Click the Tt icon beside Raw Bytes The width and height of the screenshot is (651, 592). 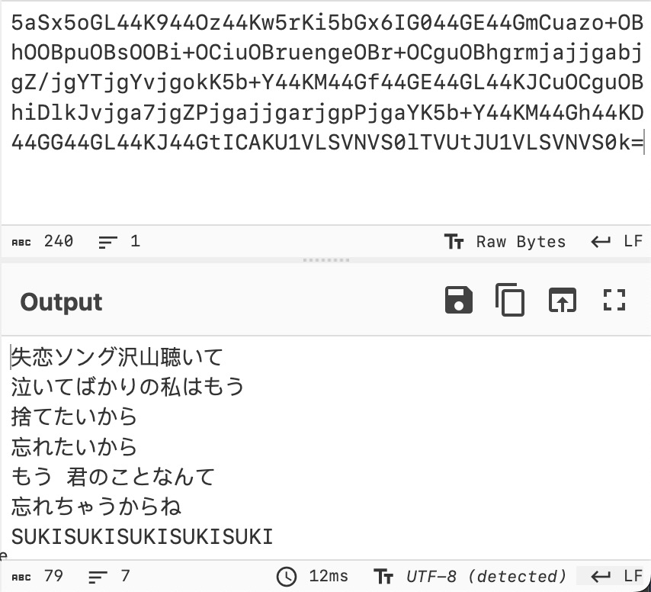coord(454,241)
